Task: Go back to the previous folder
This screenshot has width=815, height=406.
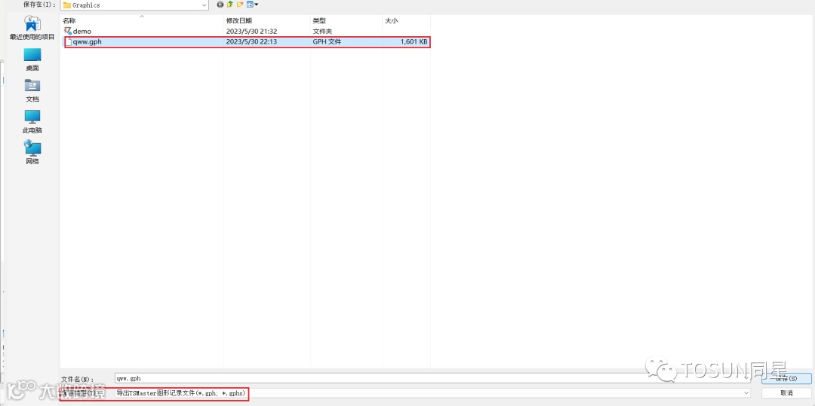Action: coord(220,5)
